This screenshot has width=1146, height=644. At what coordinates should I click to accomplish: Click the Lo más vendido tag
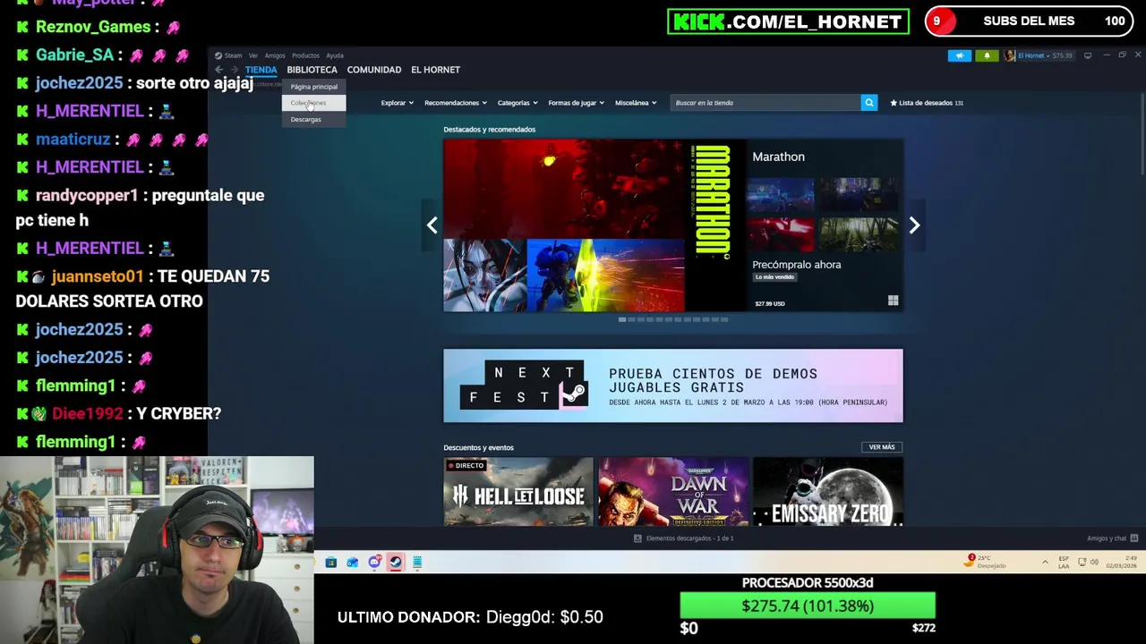774,277
